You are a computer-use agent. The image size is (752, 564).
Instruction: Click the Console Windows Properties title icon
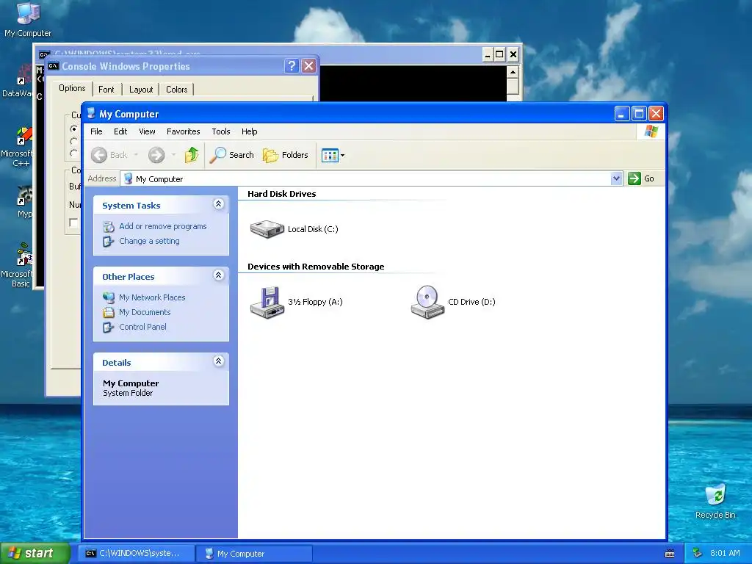[x=53, y=66]
